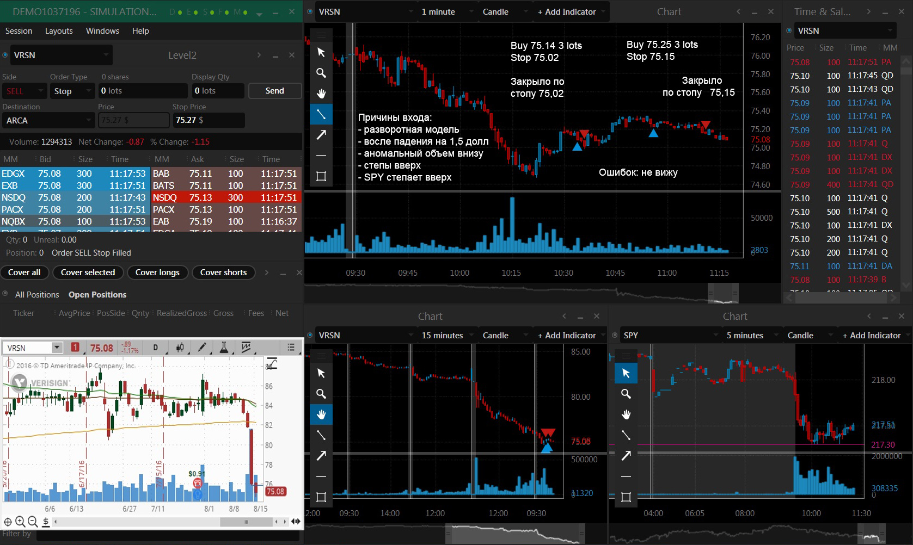Click the Send order button
This screenshot has width=913, height=545.
(275, 91)
